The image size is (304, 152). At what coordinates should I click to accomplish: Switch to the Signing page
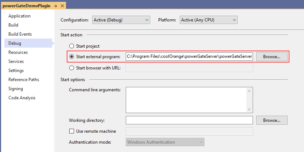tap(16, 89)
